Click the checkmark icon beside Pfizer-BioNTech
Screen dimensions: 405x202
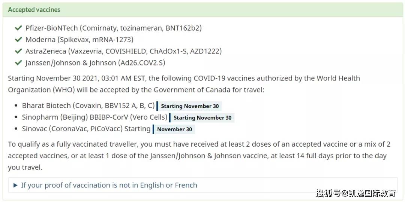(x=18, y=28)
